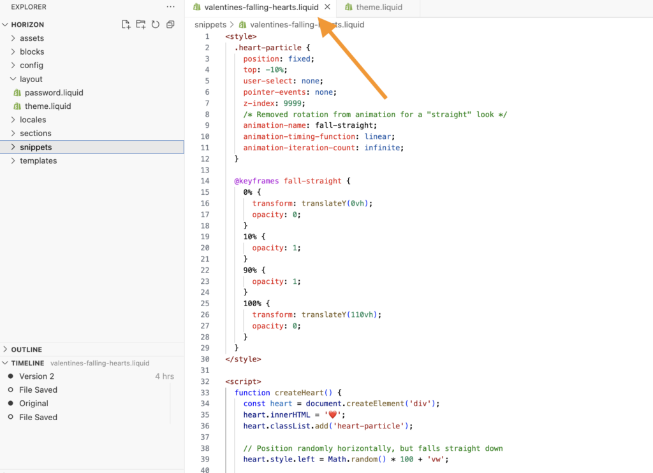
Task: Click the 'z-index' property in the code
Action: 259,103
